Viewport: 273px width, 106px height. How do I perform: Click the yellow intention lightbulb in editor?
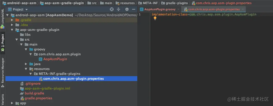point(155,18)
